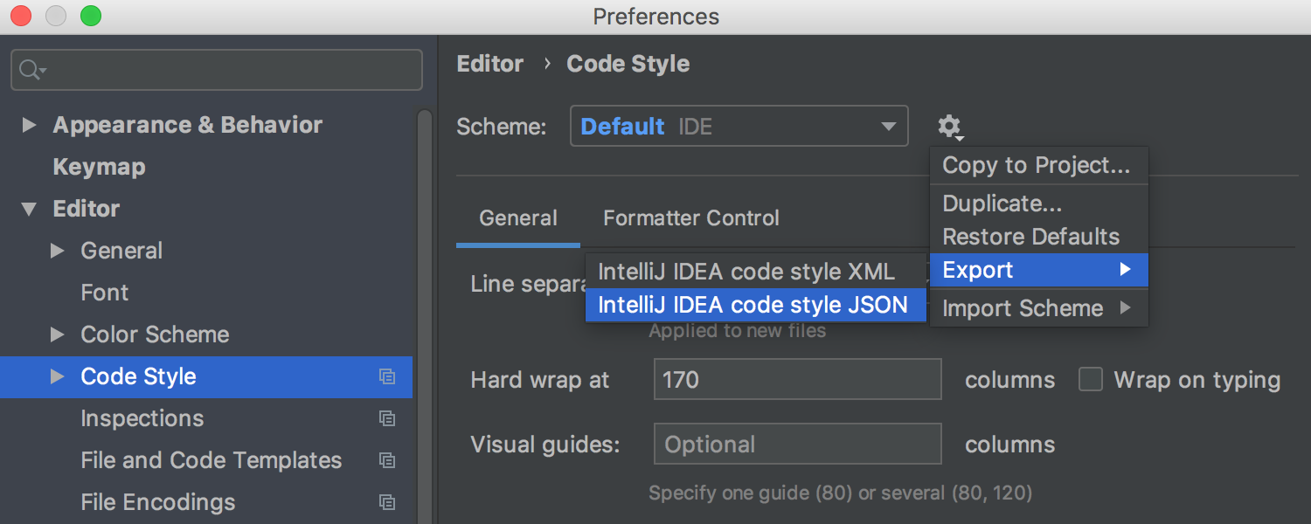The width and height of the screenshot is (1311, 524).
Task: Click the Hard wrap at input field
Action: tap(796, 380)
